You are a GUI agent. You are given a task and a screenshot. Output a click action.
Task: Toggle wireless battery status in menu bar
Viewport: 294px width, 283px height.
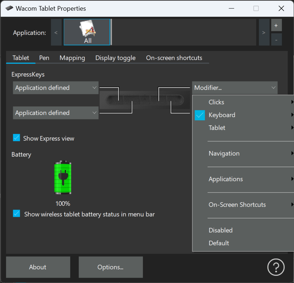coord(16,214)
